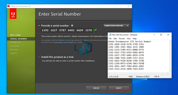The image size is (178, 95).
Task: Select the Provide a serial number radio button
Action: pyautogui.click(x=39, y=26)
